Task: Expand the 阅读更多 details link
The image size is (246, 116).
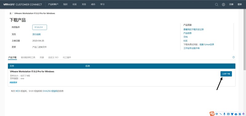Action: click(14, 82)
